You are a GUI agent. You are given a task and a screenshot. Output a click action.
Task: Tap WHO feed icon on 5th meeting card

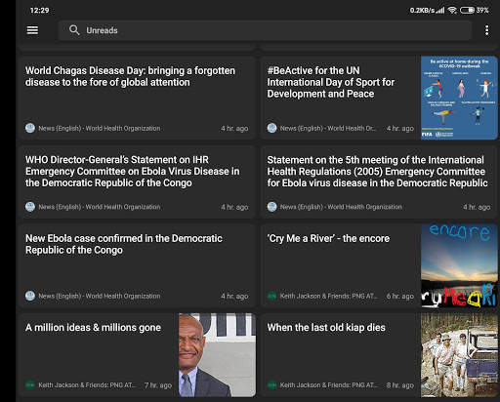point(271,207)
